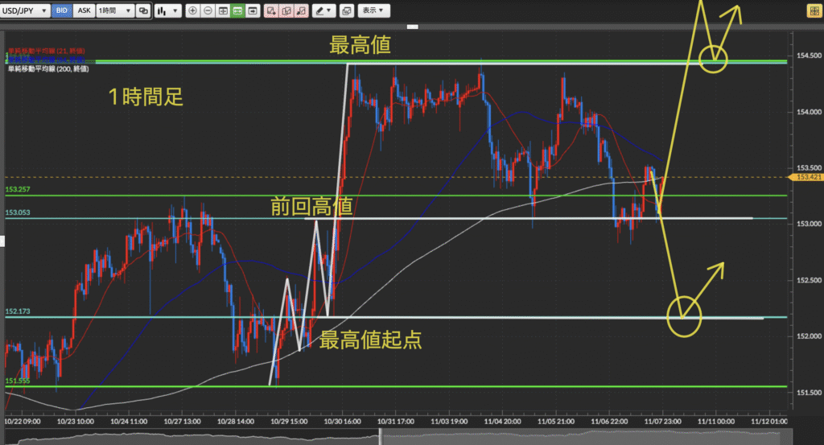Click the 153.421 current price label
This screenshot has width=824, height=445.
coord(807,177)
